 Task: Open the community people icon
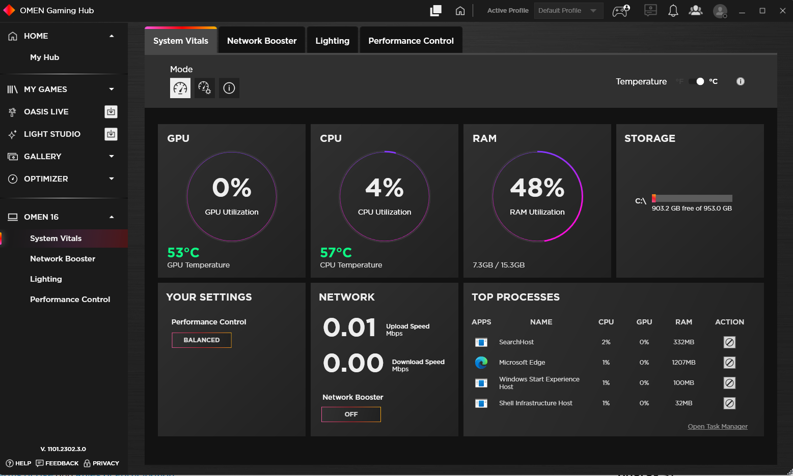tap(695, 10)
